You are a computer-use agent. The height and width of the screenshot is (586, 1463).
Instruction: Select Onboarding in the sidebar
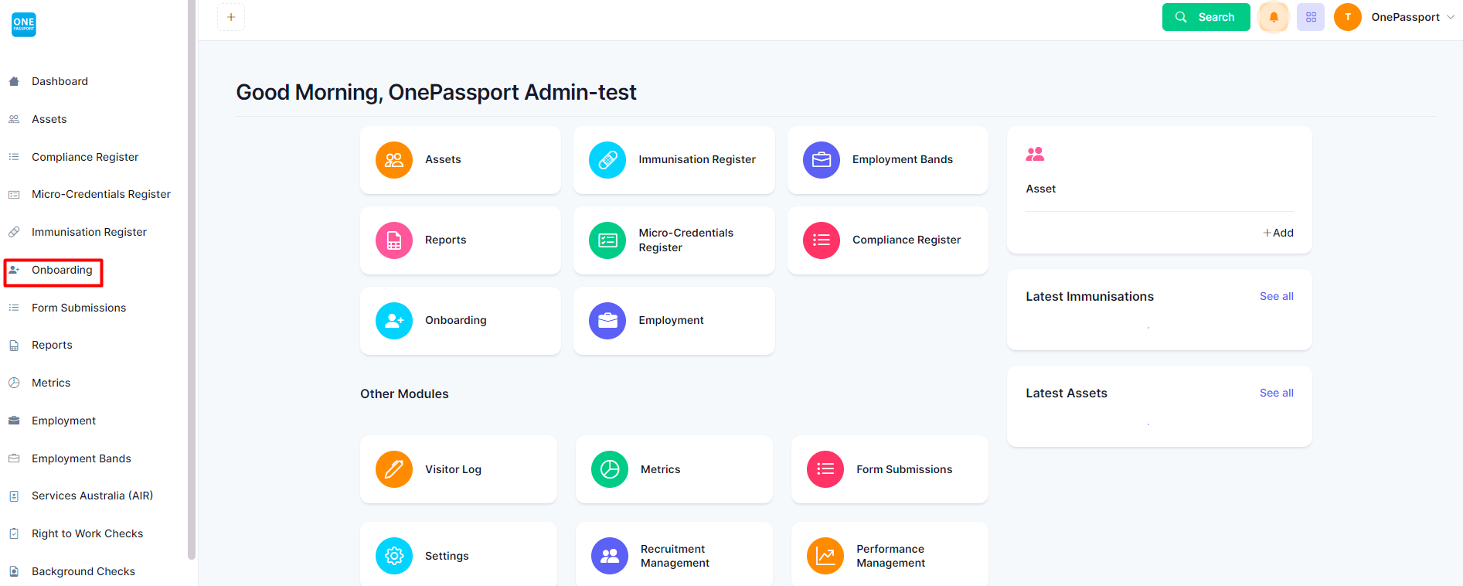tap(62, 270)
